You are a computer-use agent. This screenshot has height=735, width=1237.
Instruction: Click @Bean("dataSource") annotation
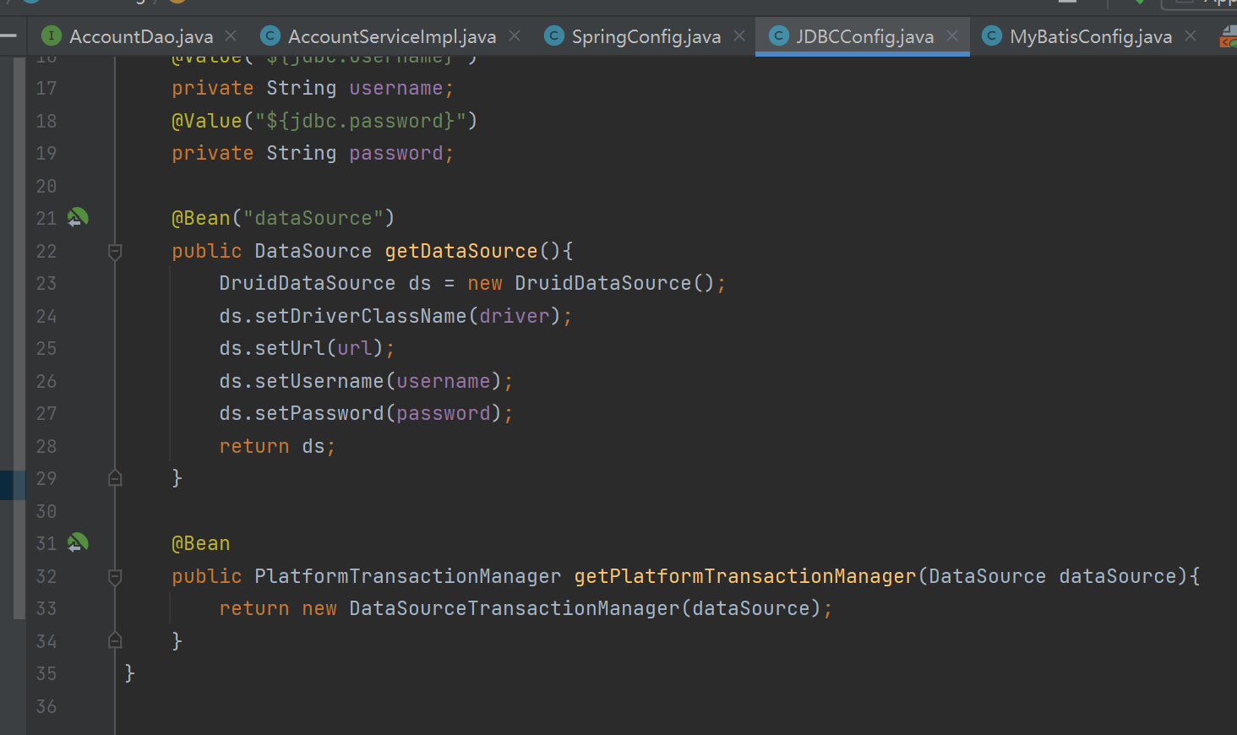click(x=283, y=218)
